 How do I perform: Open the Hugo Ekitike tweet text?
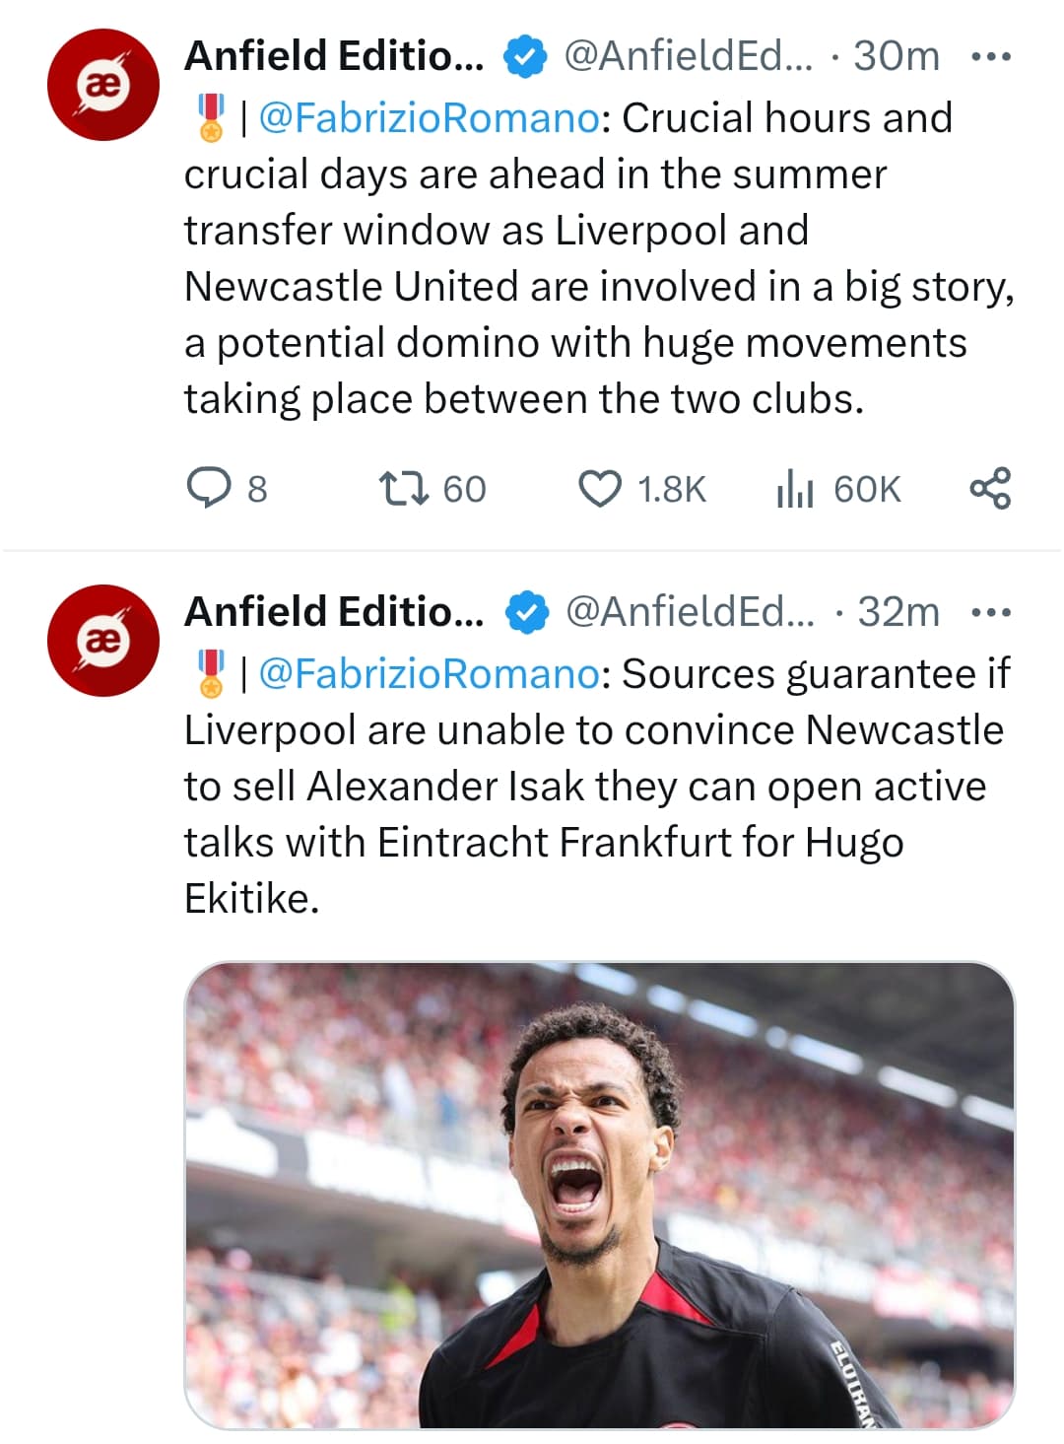tap(591, 787)
